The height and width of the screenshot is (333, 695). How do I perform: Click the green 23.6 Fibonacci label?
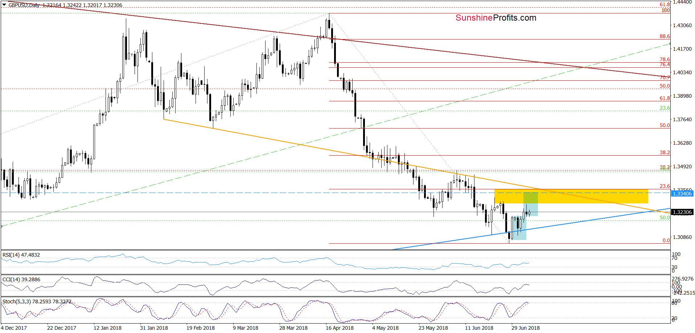tap(665, 108)
